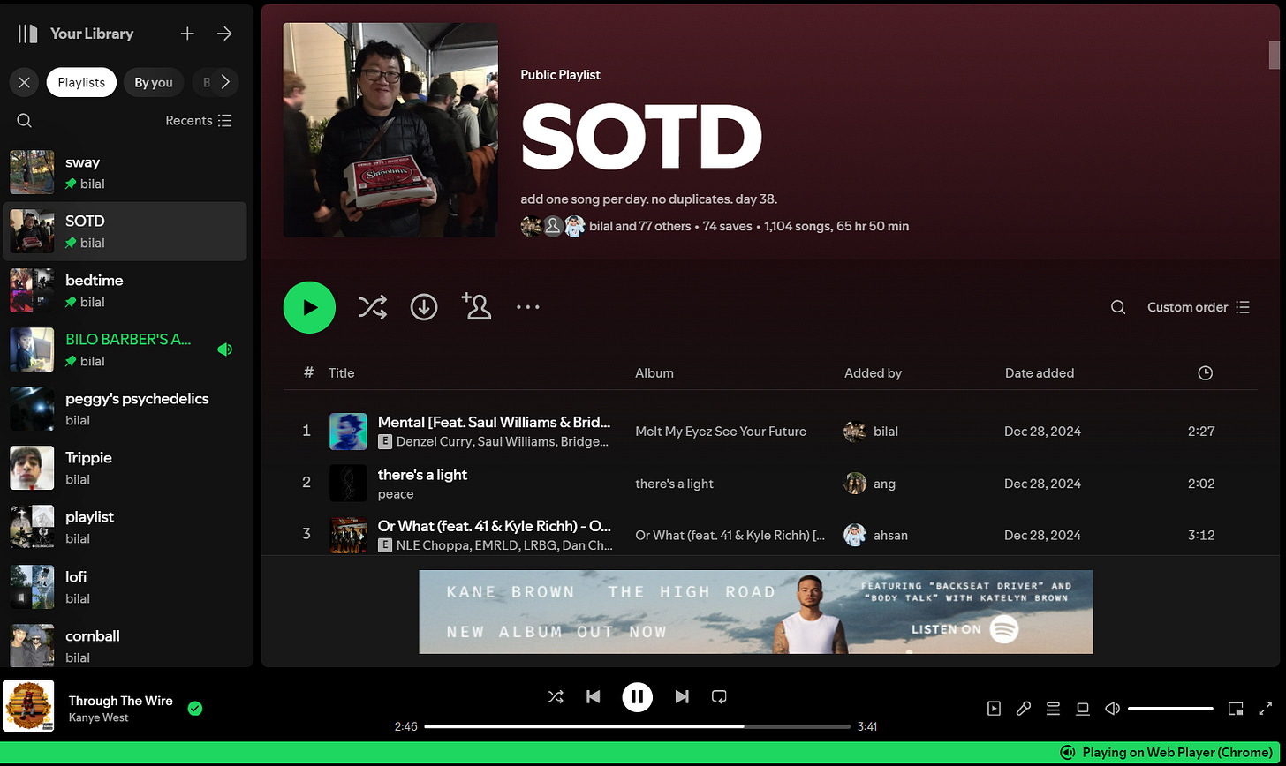Screen dimensions: 1286x766
Task: Open artist peace link
Action: (396, 494)
